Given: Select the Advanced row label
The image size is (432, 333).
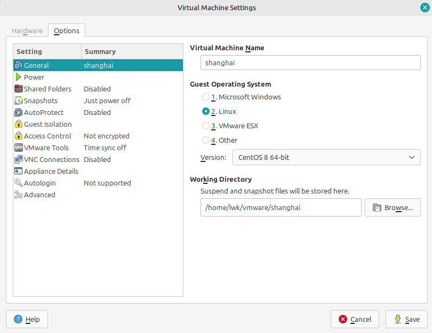Looking at the screenshot, I should (39, 195).
